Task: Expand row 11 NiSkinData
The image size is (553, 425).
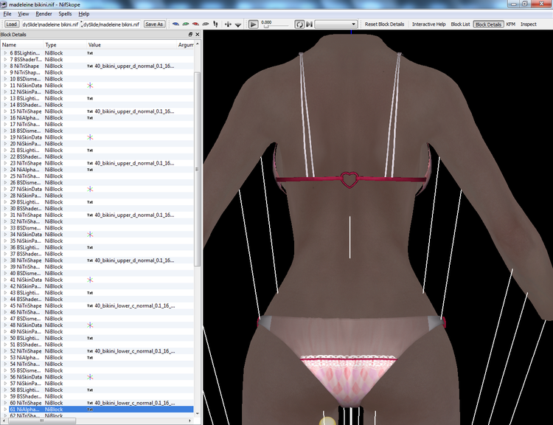Action: click(5, 86)
